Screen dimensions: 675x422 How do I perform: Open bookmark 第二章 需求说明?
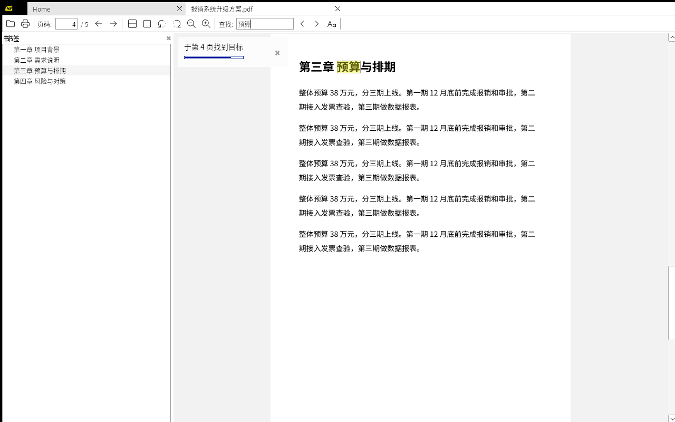coord(36,60)
